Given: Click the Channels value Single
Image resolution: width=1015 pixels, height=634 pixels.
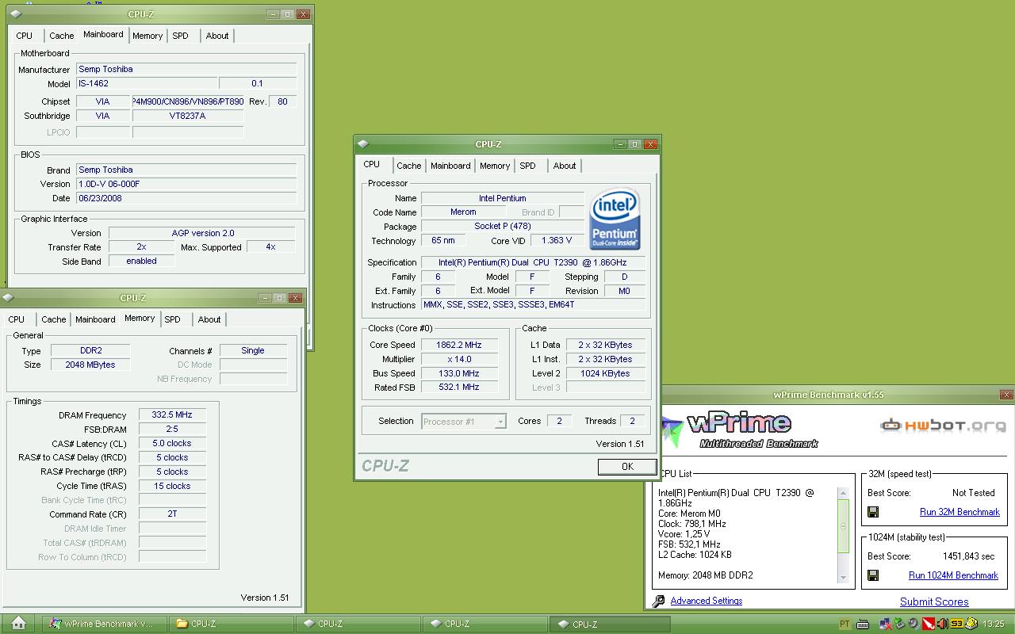Looking at the screenshot, I should (x=253, y=350).
